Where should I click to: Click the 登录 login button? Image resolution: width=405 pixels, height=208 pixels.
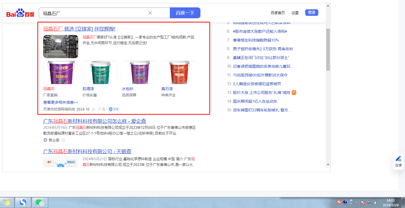tap(312, 13)
